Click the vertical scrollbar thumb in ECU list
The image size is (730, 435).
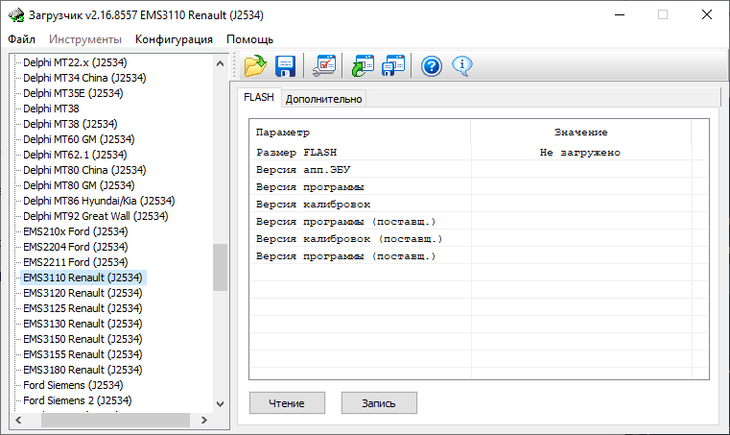click(x=221, y=267)
